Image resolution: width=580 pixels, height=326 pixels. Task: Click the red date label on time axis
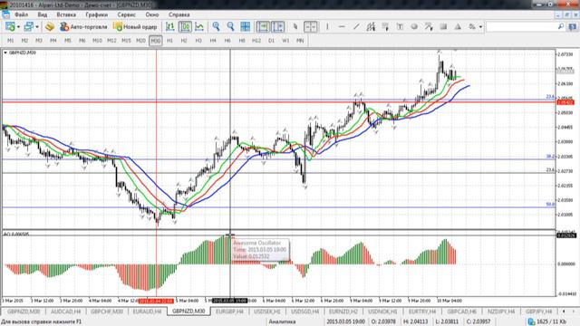pos(156,301)
